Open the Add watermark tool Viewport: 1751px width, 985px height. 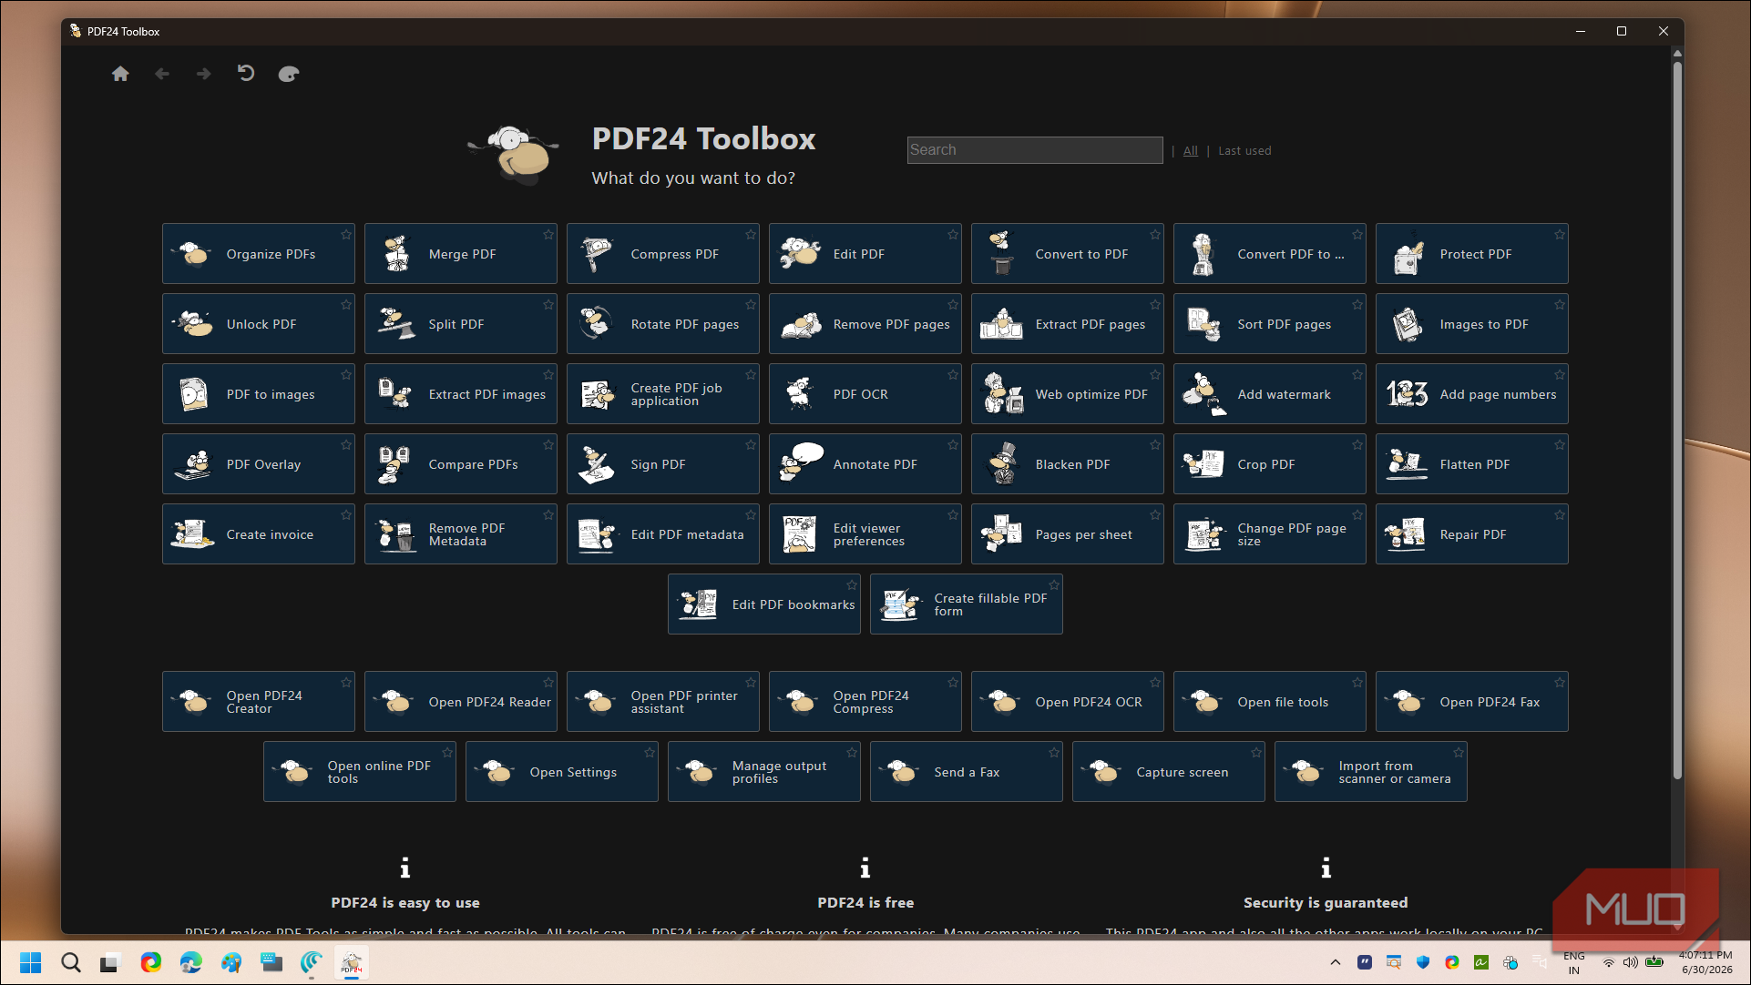pyautogui.click(x=1270, y=394)
